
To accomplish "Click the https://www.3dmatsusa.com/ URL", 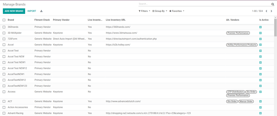I will coord(121,33).
